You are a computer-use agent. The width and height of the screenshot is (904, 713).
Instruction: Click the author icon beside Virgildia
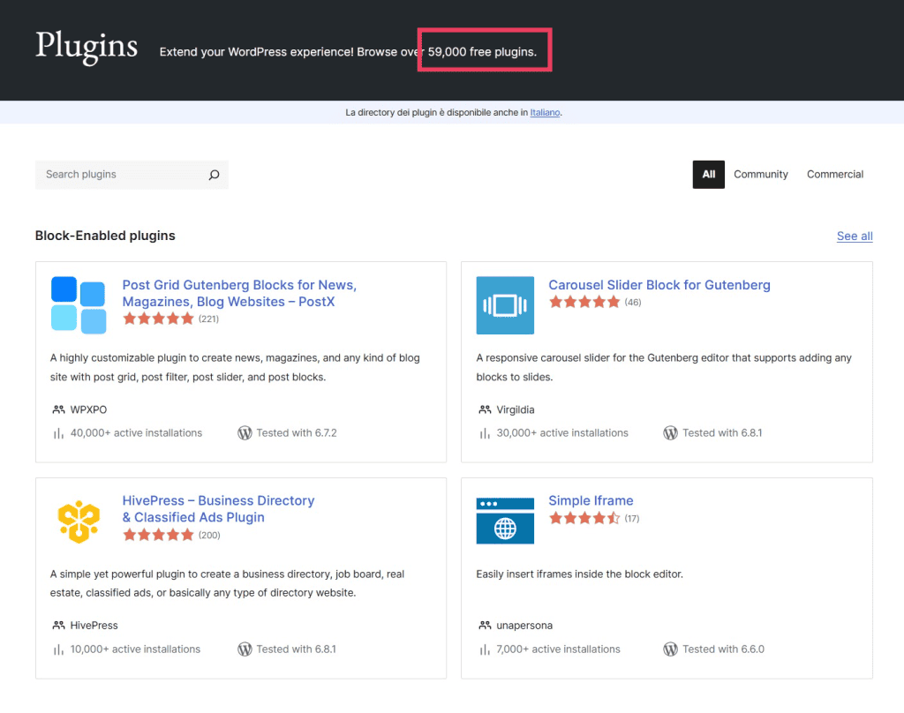tap(485, 409)
